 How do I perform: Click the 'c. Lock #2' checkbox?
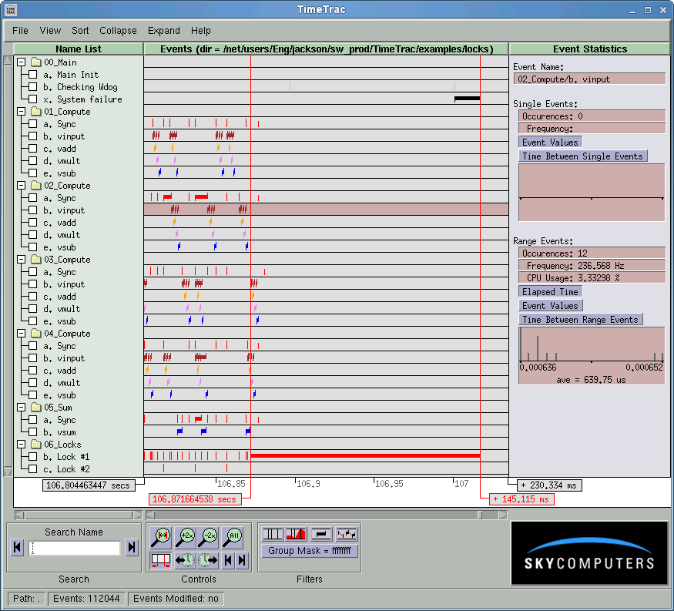(x=32, y=469)
